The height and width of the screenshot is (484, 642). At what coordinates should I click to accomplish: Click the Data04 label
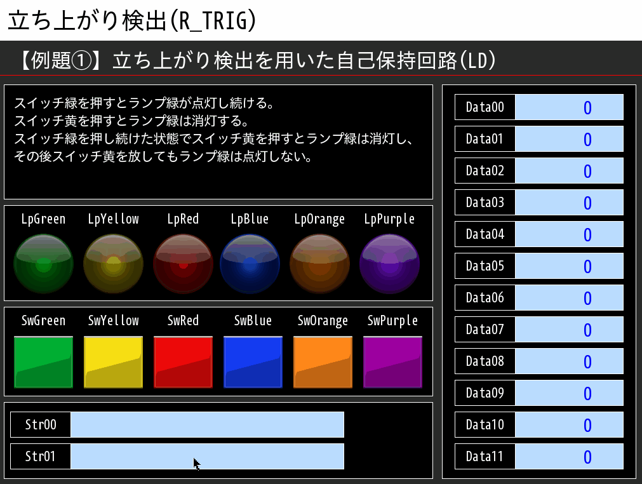pos(485,234)
